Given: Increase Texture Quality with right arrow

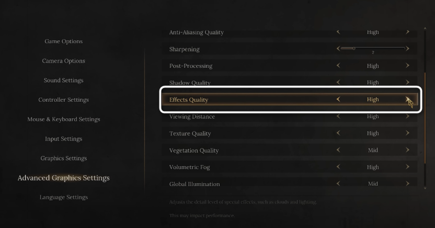Looking at the screenshot, I should (407, 133).
